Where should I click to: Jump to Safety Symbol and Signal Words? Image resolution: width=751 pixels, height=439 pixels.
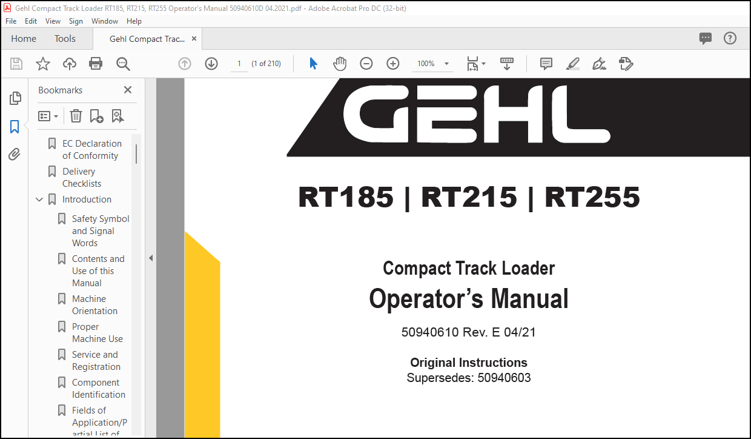[x=101, y=231]
